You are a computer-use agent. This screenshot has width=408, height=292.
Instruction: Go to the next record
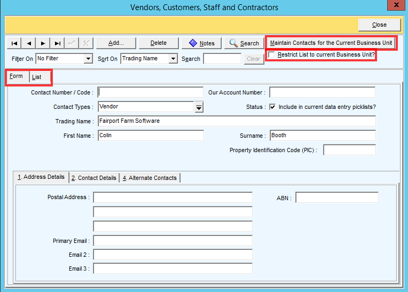click(x=43, y=43)
